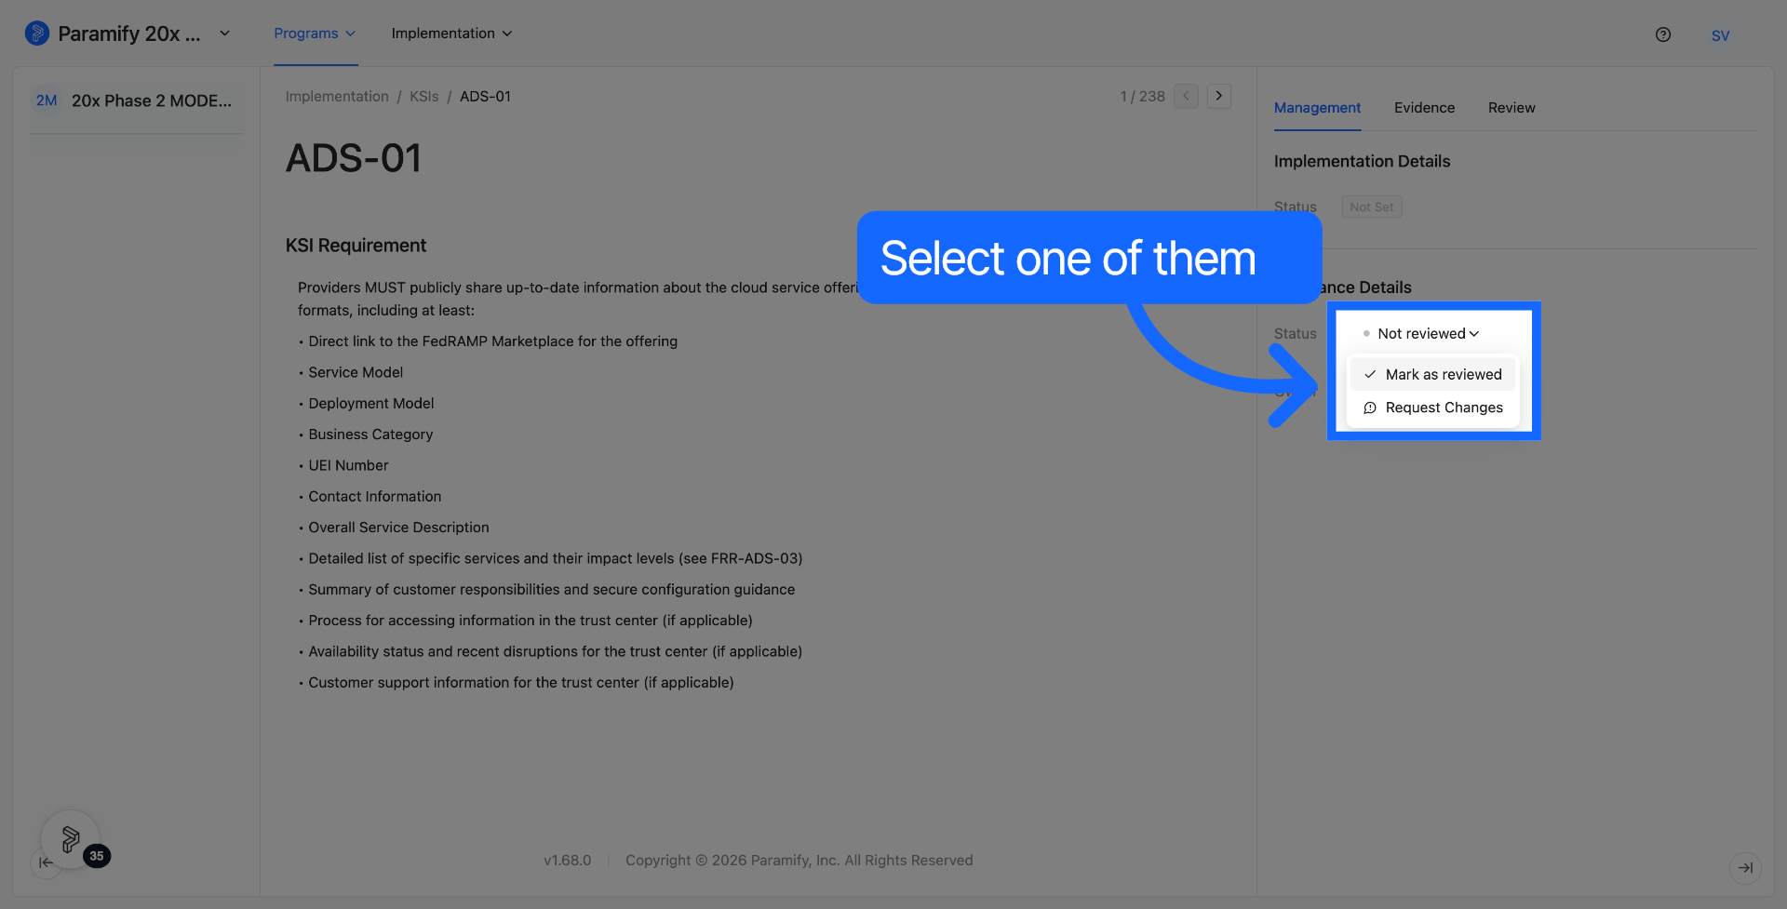This screenshot has height=909, width=1787.
Task: Click the v1.68.0 version label
Action: tap(568, 861)
